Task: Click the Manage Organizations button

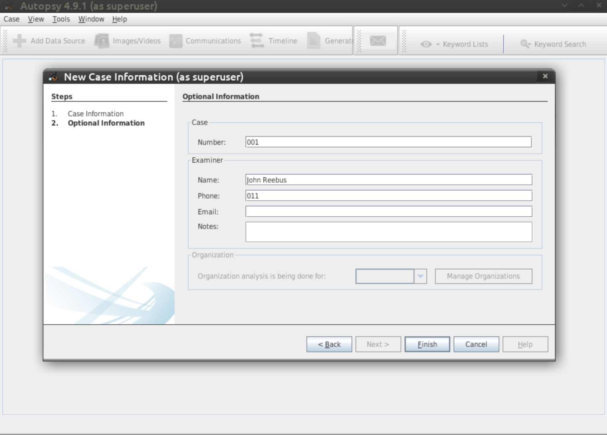Action: 483,276
